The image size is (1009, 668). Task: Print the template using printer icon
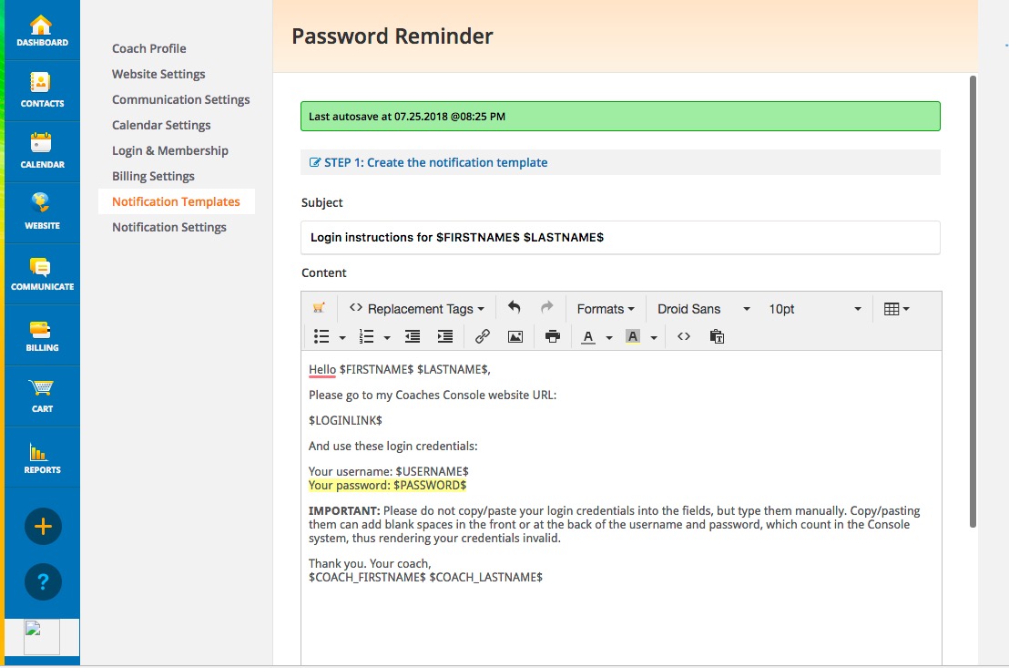pos(553,336)
